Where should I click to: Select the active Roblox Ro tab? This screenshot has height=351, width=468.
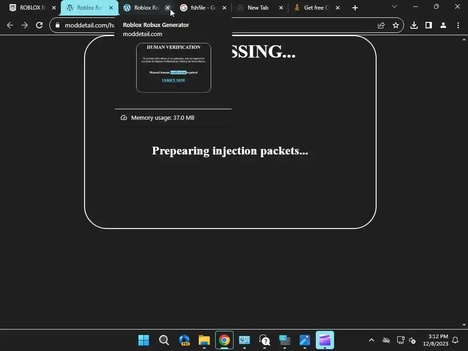point(90,8)
